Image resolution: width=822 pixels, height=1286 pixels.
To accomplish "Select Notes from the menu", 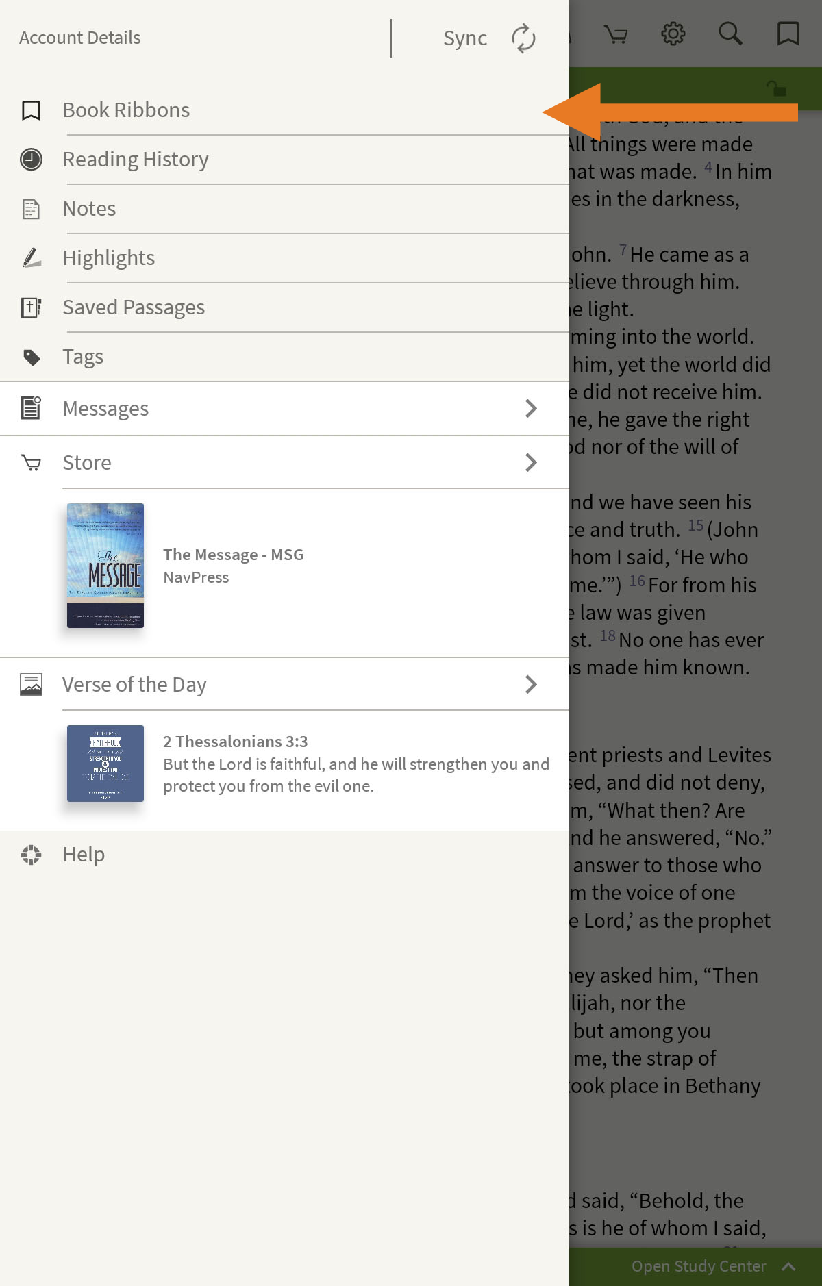I will point(89,209).
